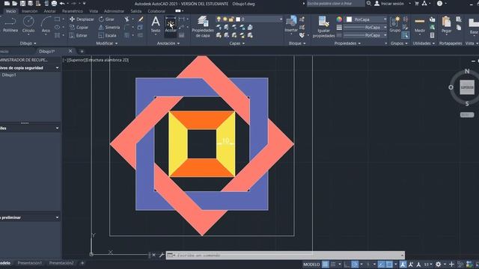The width and height of the screenshot is (479, 269).
Task: Switch to Presentación1 layout tab
Action: click(x=30, y=263)
